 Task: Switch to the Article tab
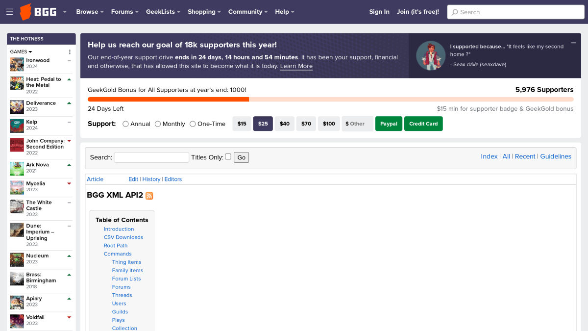click(x=95, y=179)
